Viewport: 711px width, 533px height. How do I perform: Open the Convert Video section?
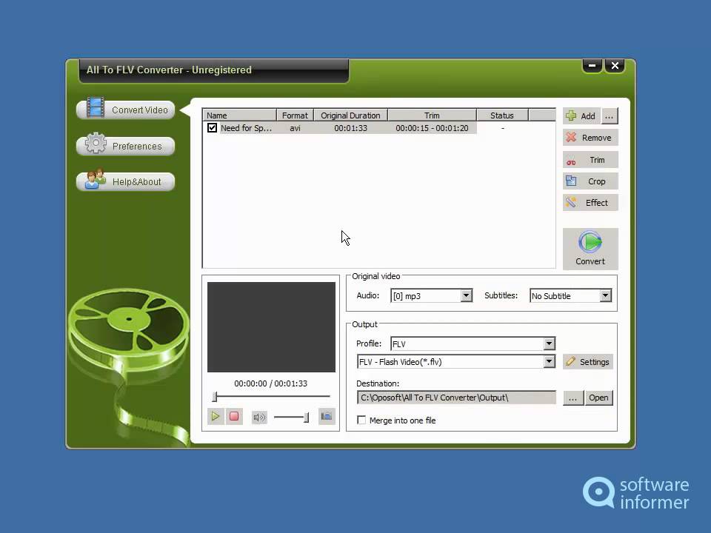click(126, 110)
